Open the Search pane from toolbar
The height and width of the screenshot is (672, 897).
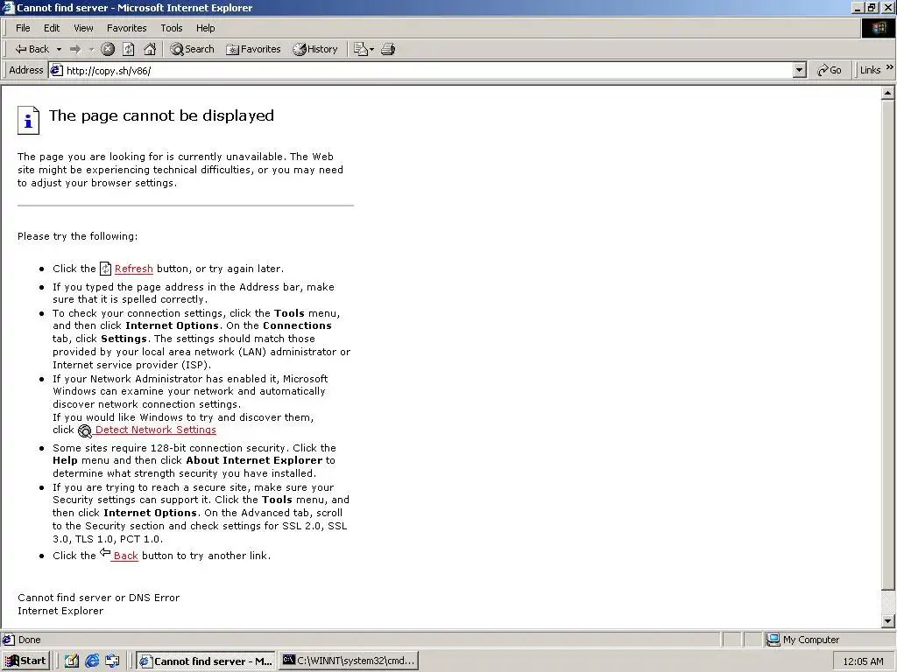click(x=192, y=49)
